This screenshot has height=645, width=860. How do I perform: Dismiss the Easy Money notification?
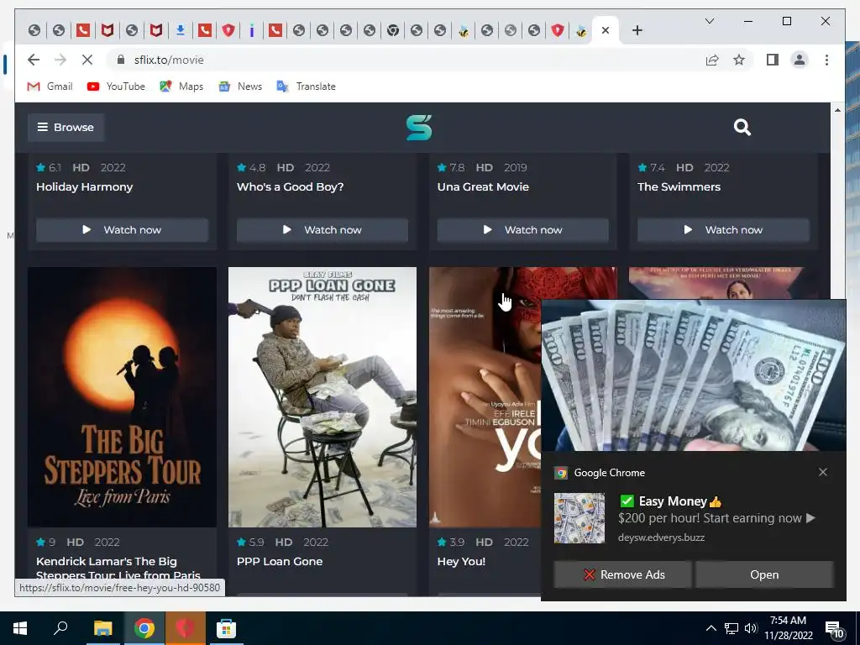tap(823, 472)
